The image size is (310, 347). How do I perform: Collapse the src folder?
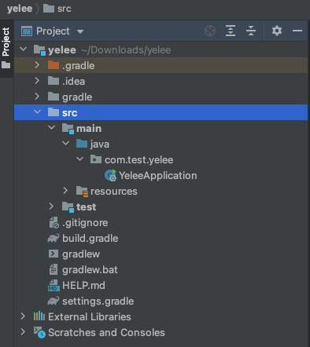click(38, 111)
